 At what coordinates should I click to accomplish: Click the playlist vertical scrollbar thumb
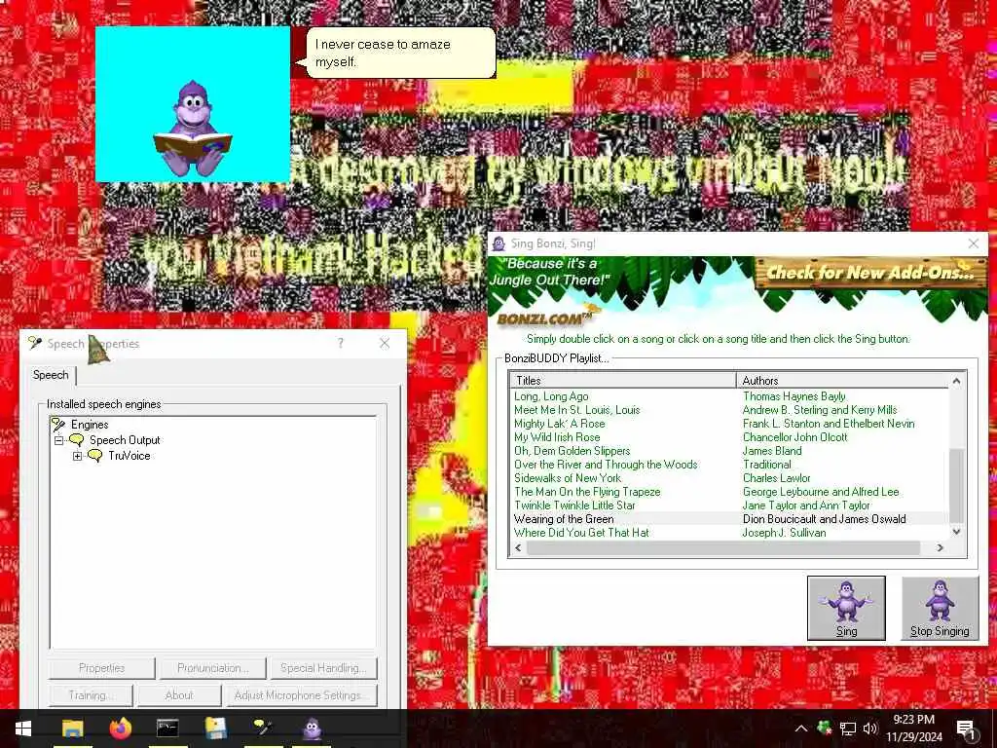(956, 485)
